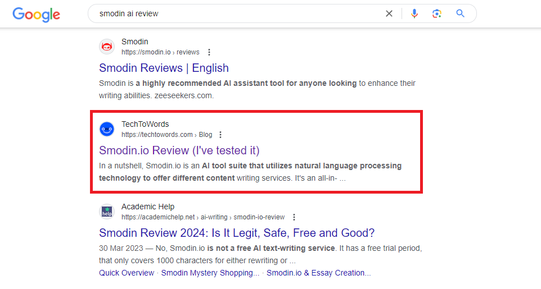Viewport: 541px width, 289px height.
Task: Click the Google logo
Action: pos(36,14)
